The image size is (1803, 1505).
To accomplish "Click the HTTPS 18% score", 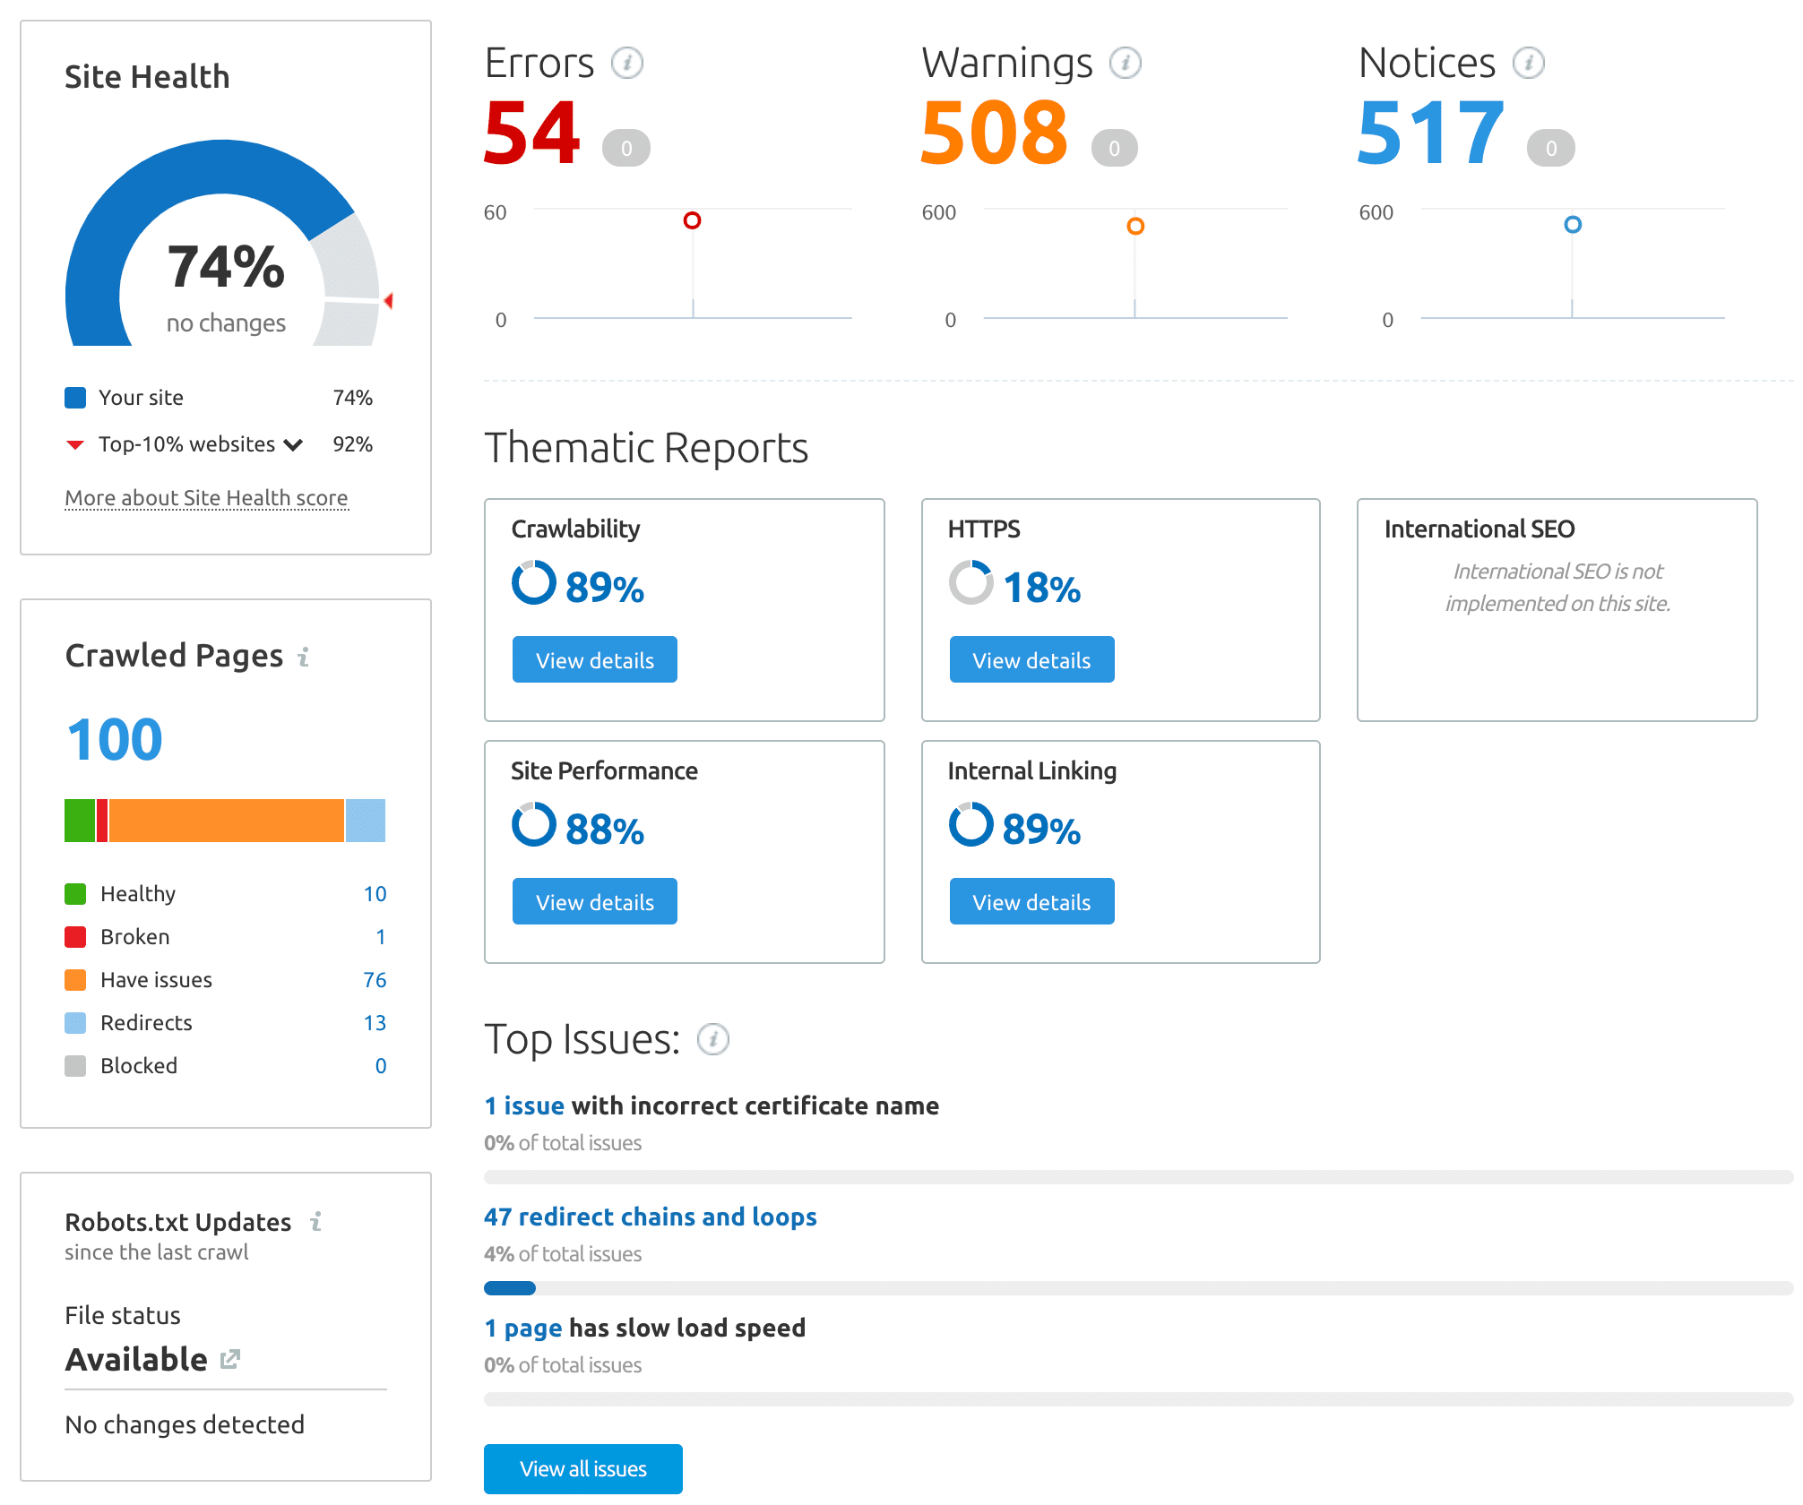I will coord(1042,587).
